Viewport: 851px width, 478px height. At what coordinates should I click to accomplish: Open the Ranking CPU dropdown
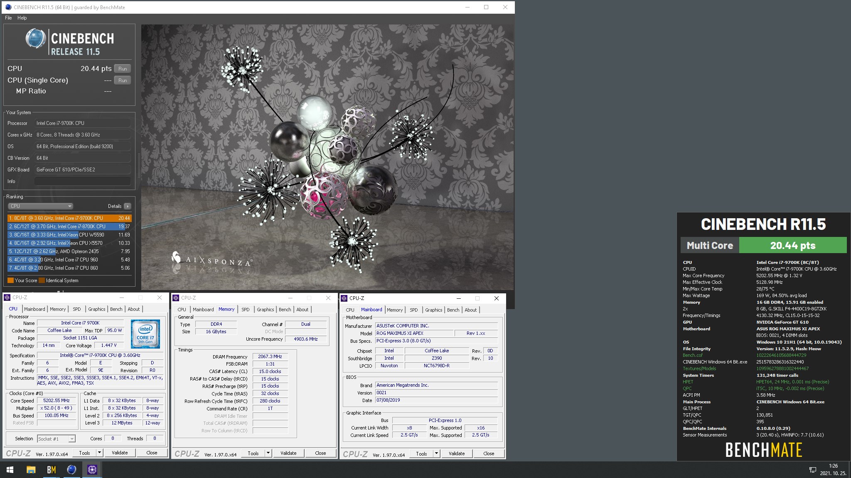click(40, 206)
